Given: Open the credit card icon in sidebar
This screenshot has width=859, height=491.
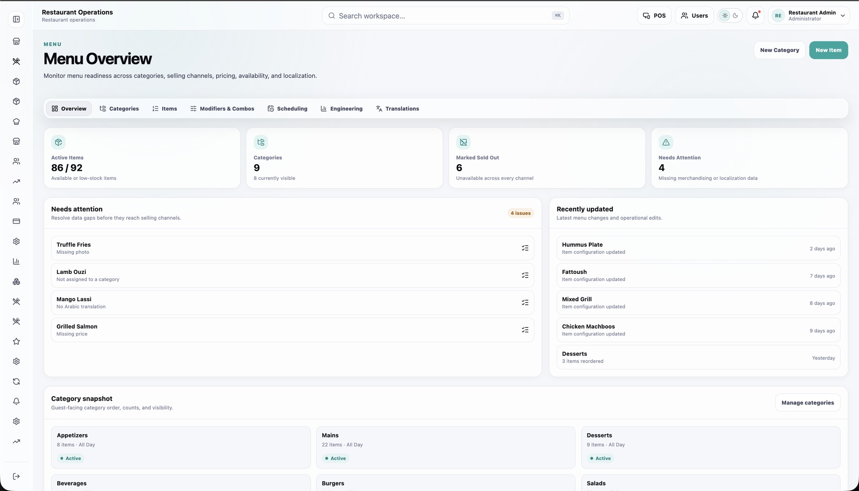Looking at the screenshot, I should click(x=16, y=221).
